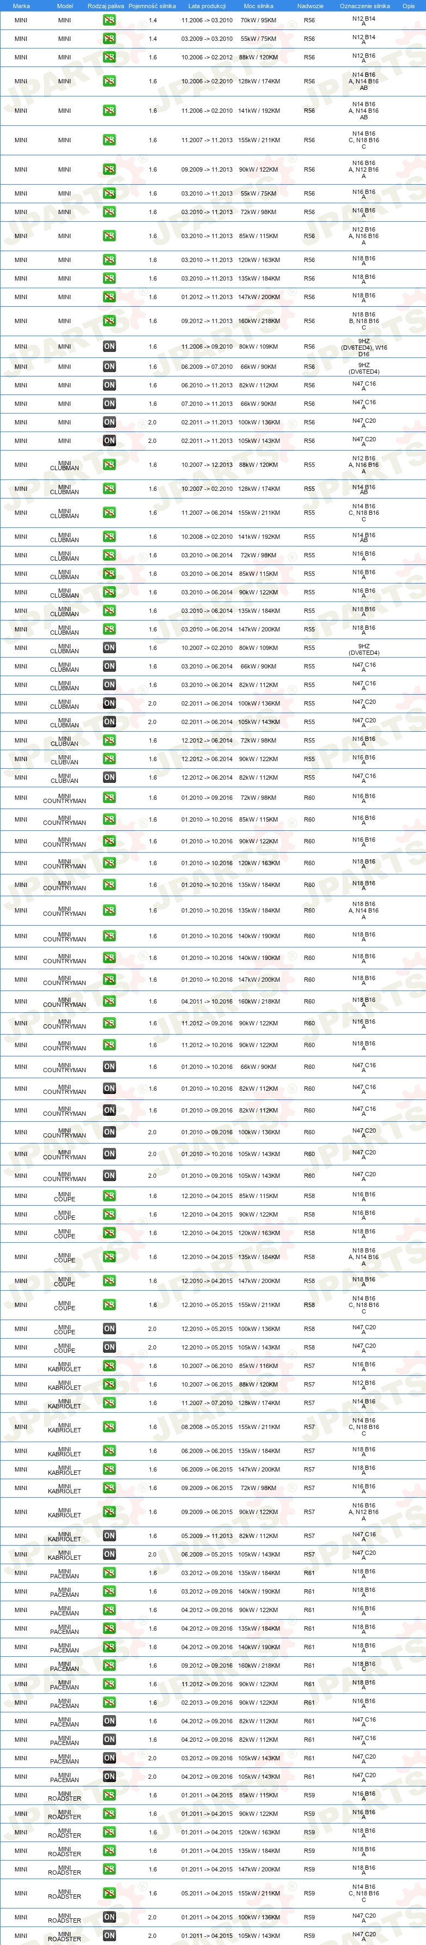
Task: Click the Pojemność silnika column header
Action: (152, 6)
